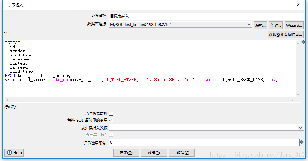Screen dimensions: 308x161
Task: Confirm with the 确定(O) button
Action: (x=126, y=152)
